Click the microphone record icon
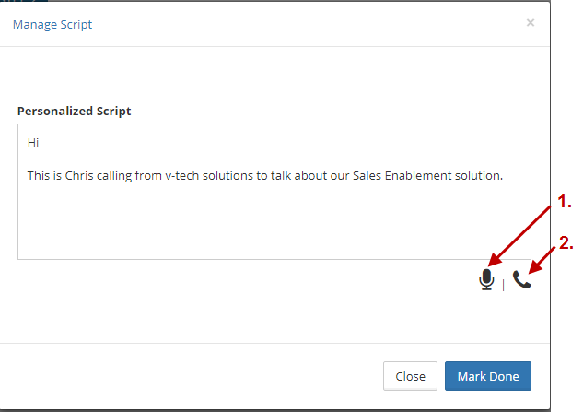Viewport: 583px width, 412px height. click(486, 279)
